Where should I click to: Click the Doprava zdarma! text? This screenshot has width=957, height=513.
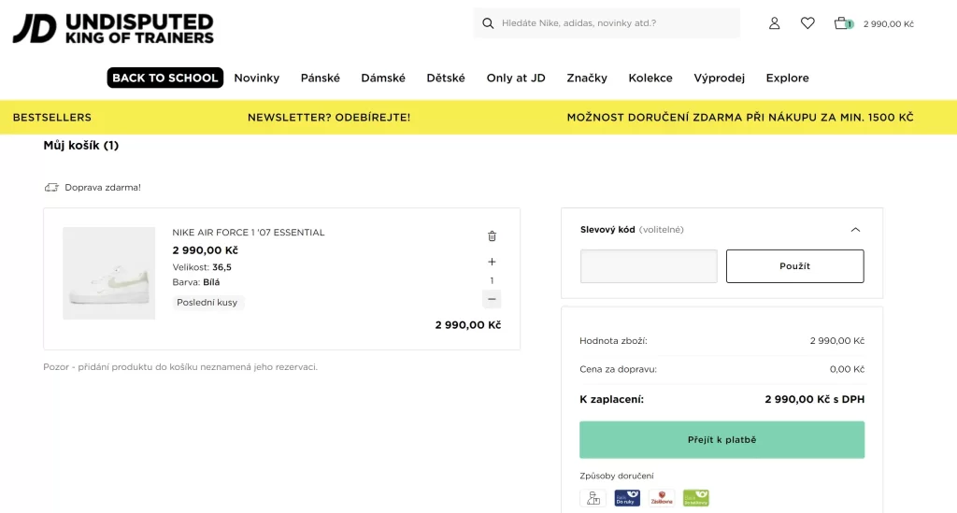click(103, 187)
